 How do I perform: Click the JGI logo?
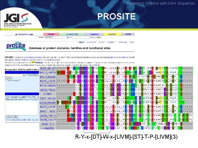[18, 20]
